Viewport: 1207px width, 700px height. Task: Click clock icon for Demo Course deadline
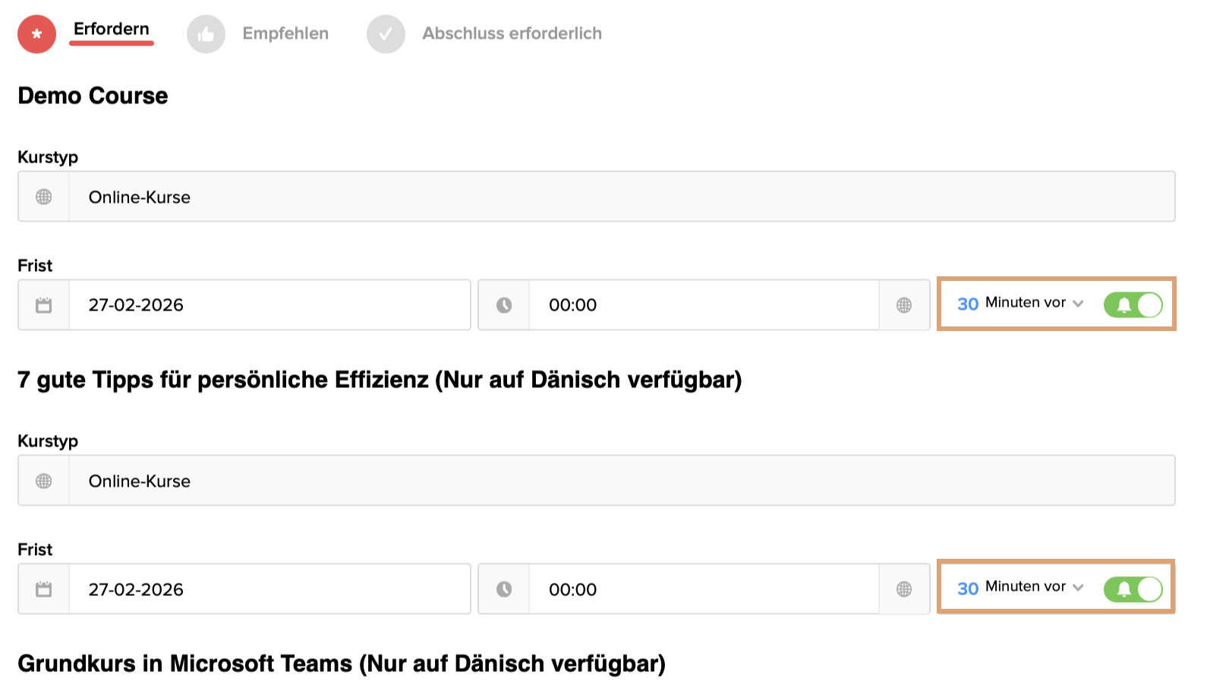pyautogui.click(x=504, y=305)
